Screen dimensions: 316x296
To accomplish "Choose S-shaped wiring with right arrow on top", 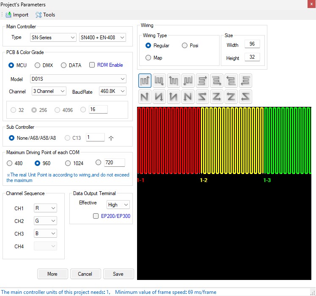I will [x=202, y=97].
